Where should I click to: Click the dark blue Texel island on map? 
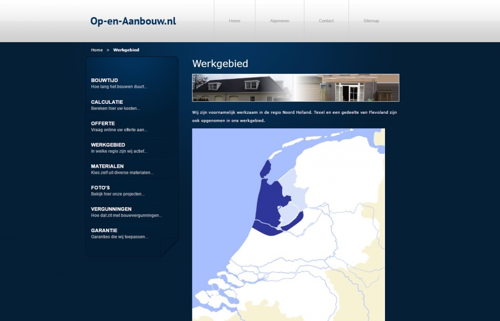pyautogui.click(x=265, y=169)
